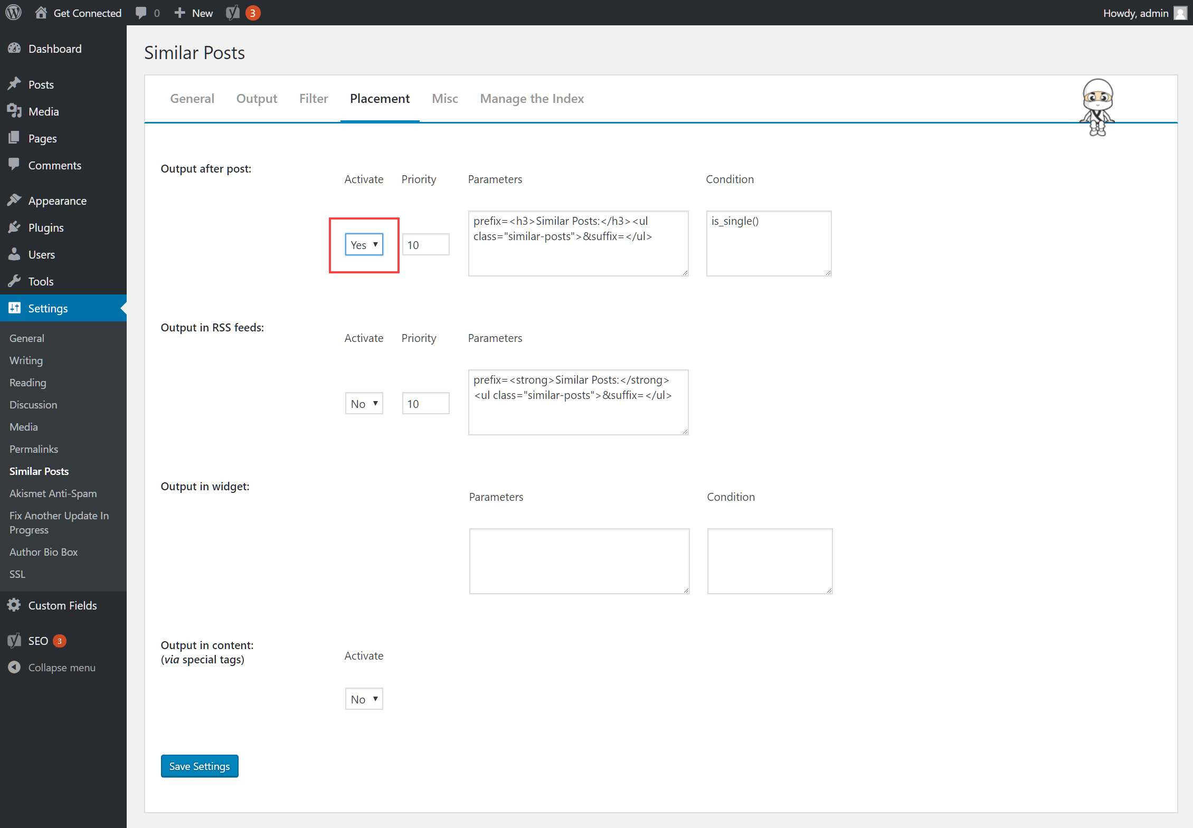Open the SSL settings link
The image size is (1193, 828).
point(17,574)
